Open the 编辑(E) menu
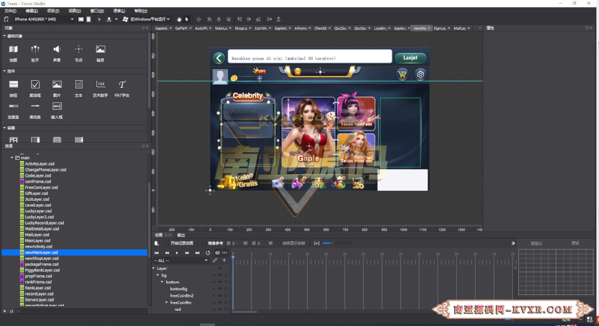Image resolution: width=599 pixels, height=326 pixels. (x=32, y=11)
